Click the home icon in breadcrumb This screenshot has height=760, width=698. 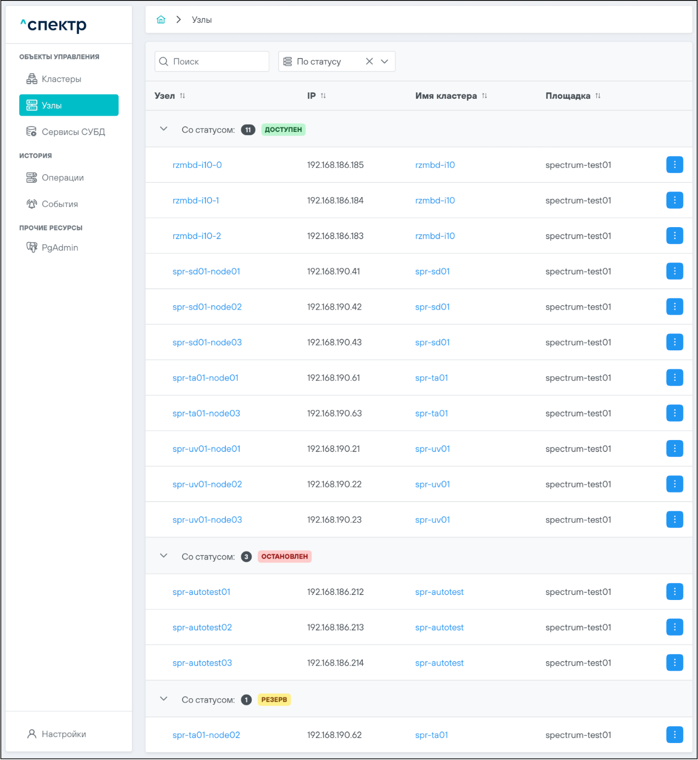[160, 20]
